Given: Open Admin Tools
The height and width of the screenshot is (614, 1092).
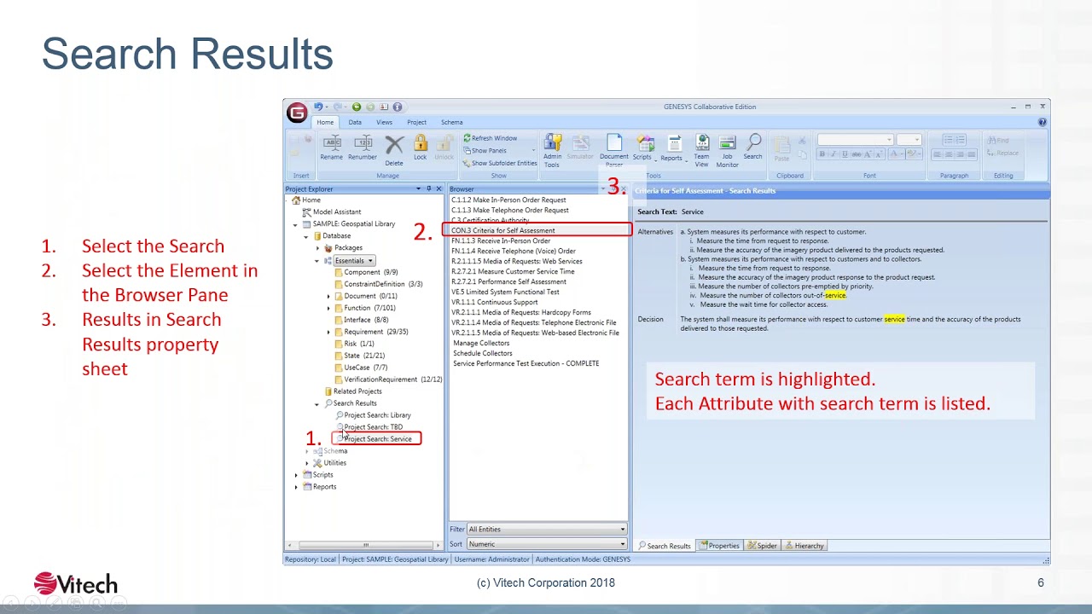Looking at the screenshot, I should pyautogui.click(x=553, y=151).
